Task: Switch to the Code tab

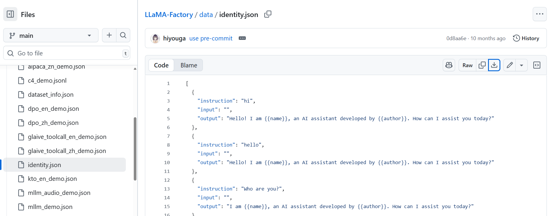Action: 161,65
